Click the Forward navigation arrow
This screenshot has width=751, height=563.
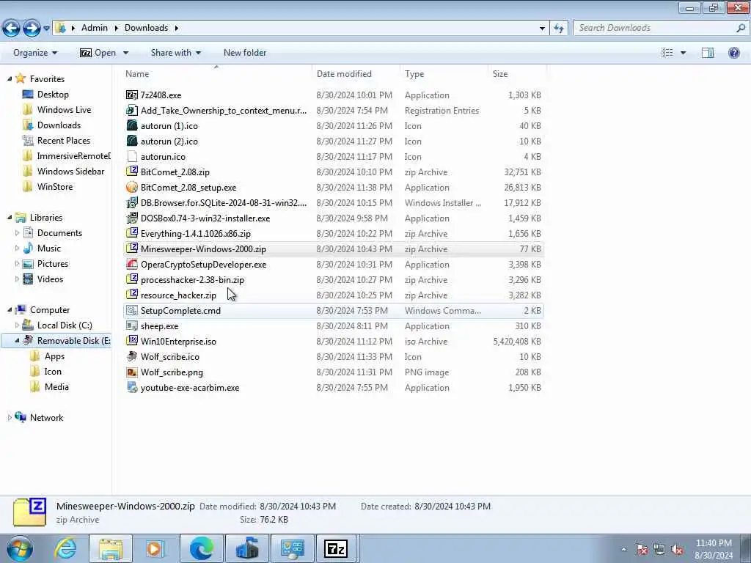coord(32,29)
